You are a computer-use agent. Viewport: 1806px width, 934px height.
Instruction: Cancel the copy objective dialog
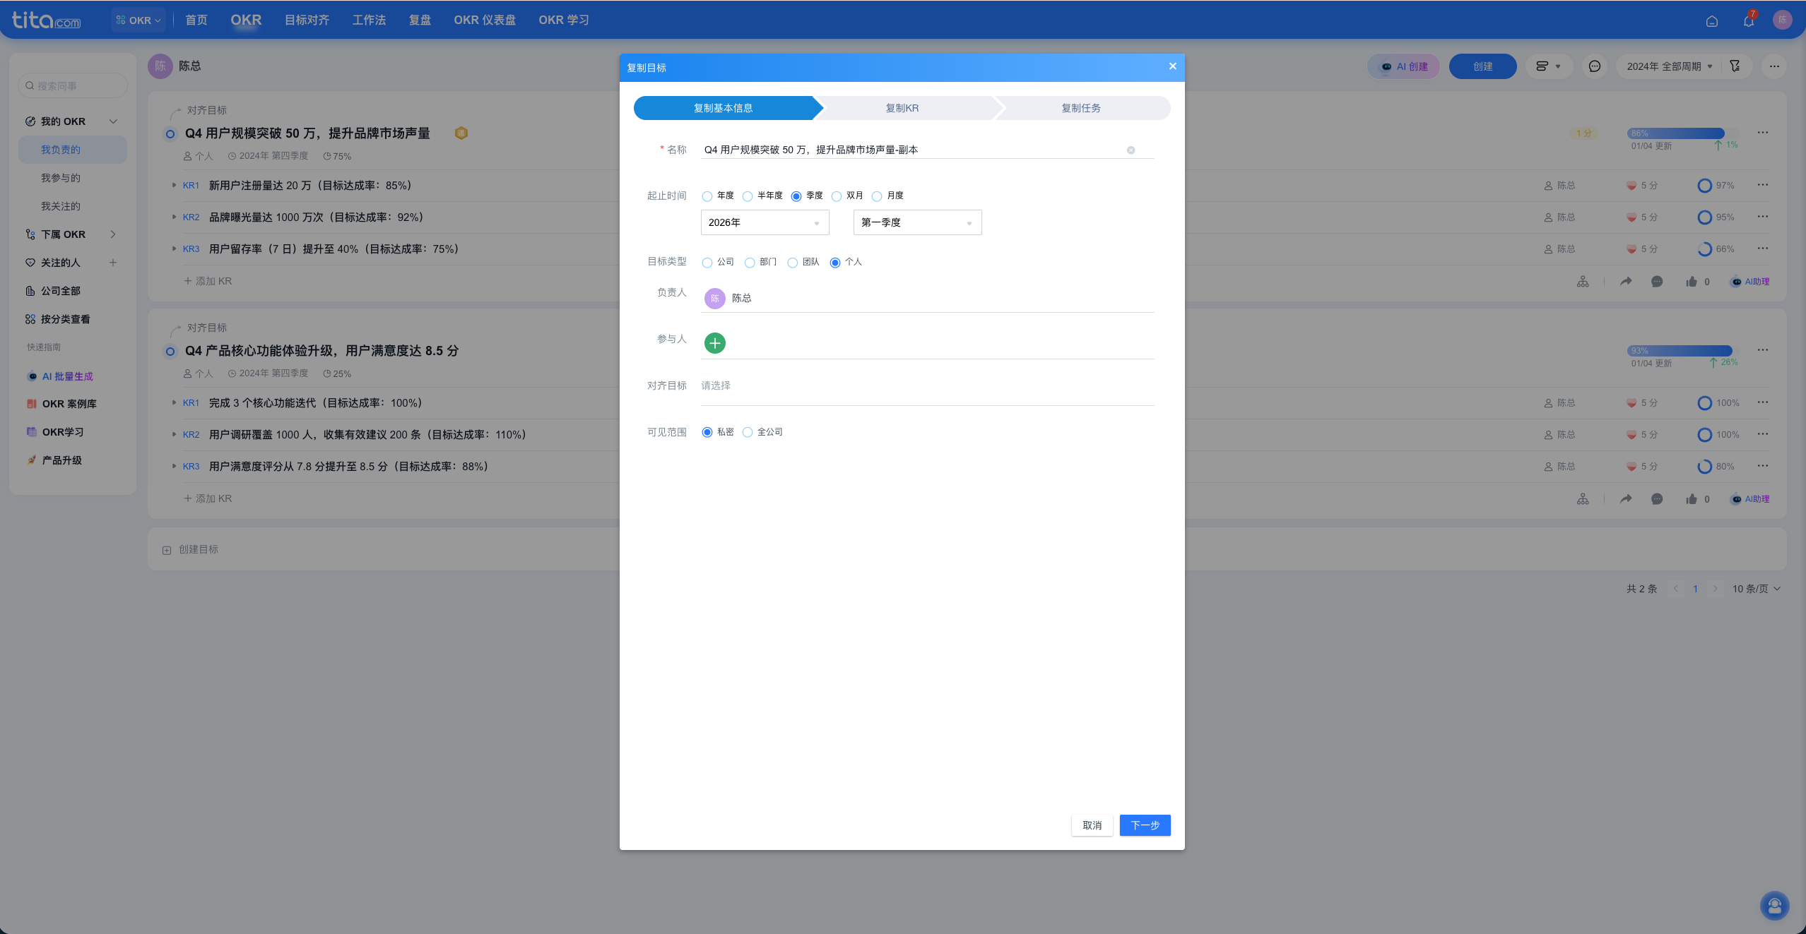coord(1092,825)
